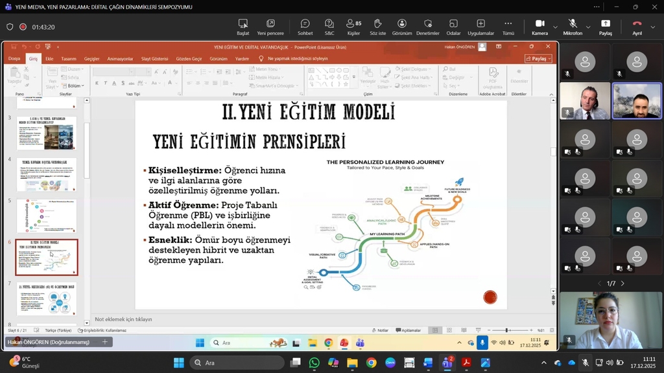
Task: Open the Sohbet chat panel
Action: 305,27
